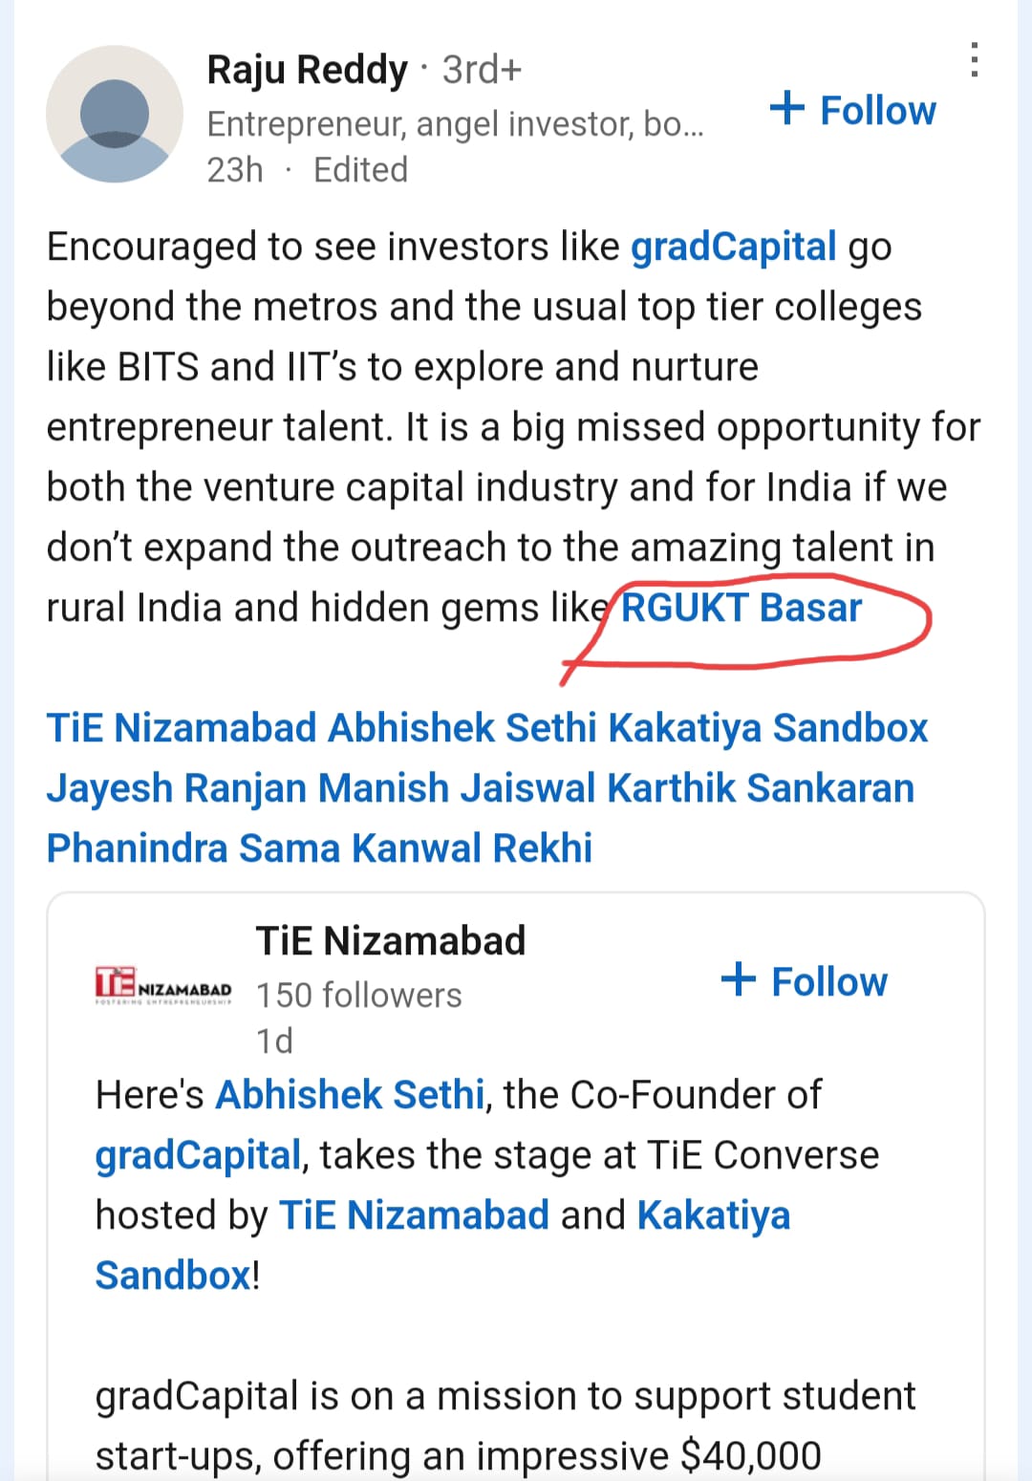Open Raju Reddy's name link
Image resolution: width=1032 pixels, height=1481 pixels.
pos(307,70)
